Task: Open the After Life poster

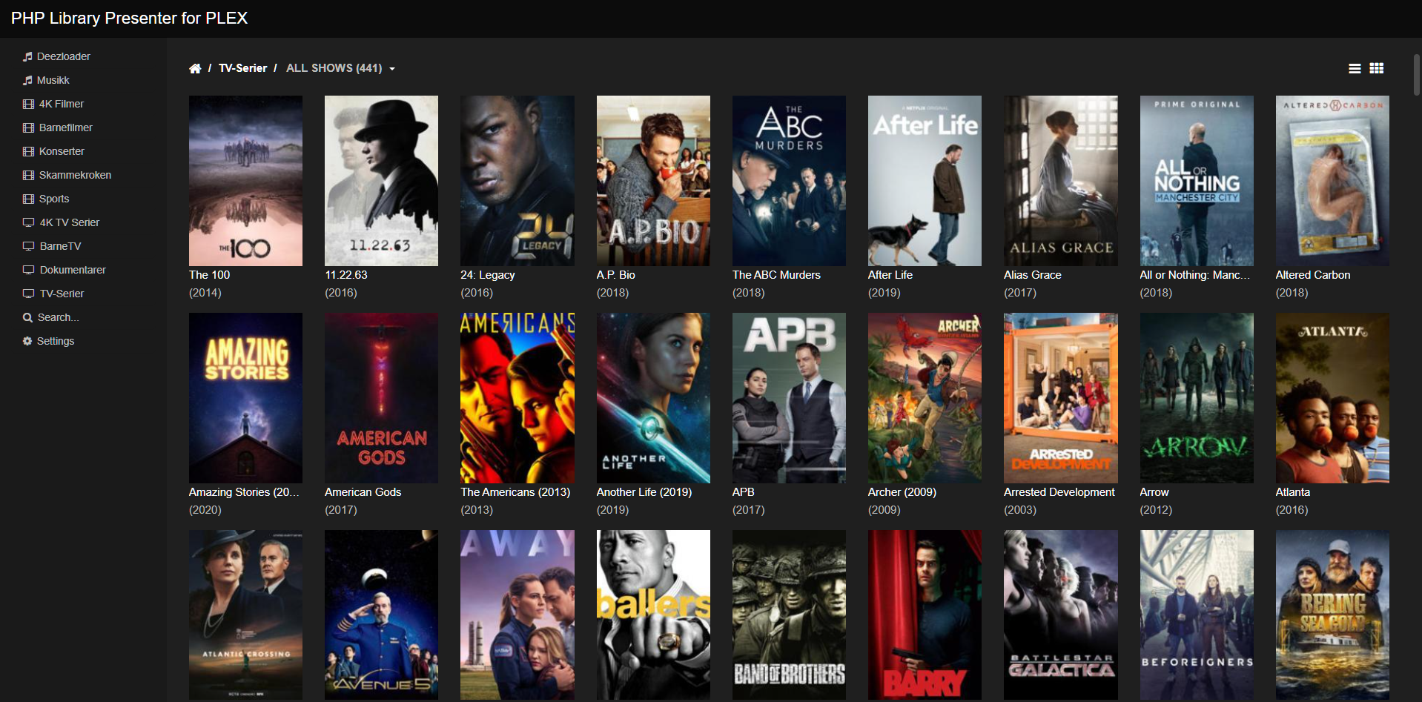Action: [925, 180]
